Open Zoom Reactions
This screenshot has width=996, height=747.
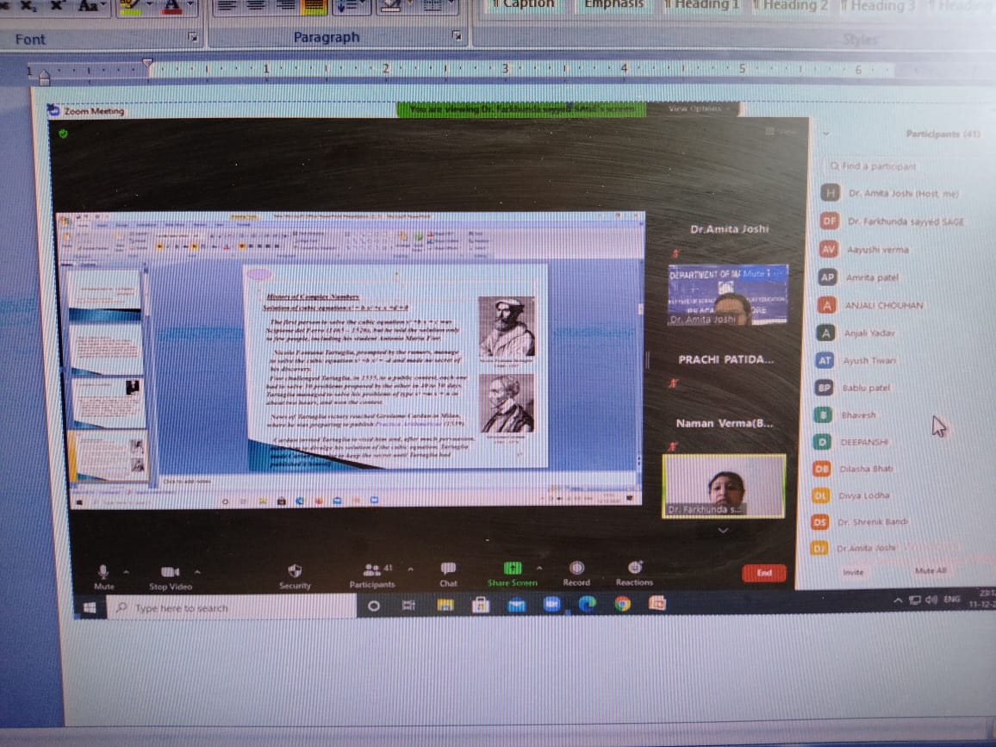tap(634, 573)
